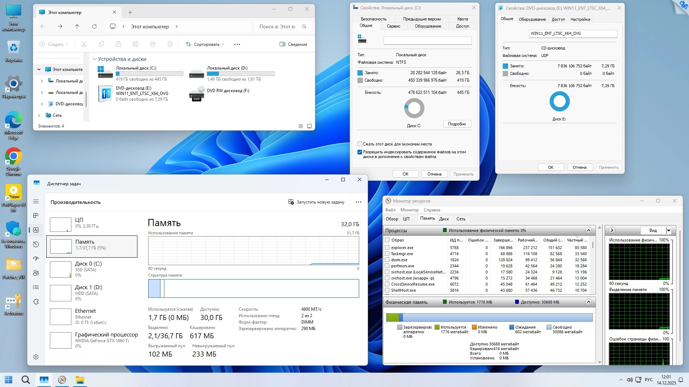Viewport: 689px width, 387px height.
Task: Expand the Сеть tree node
Action: [39, 115]
